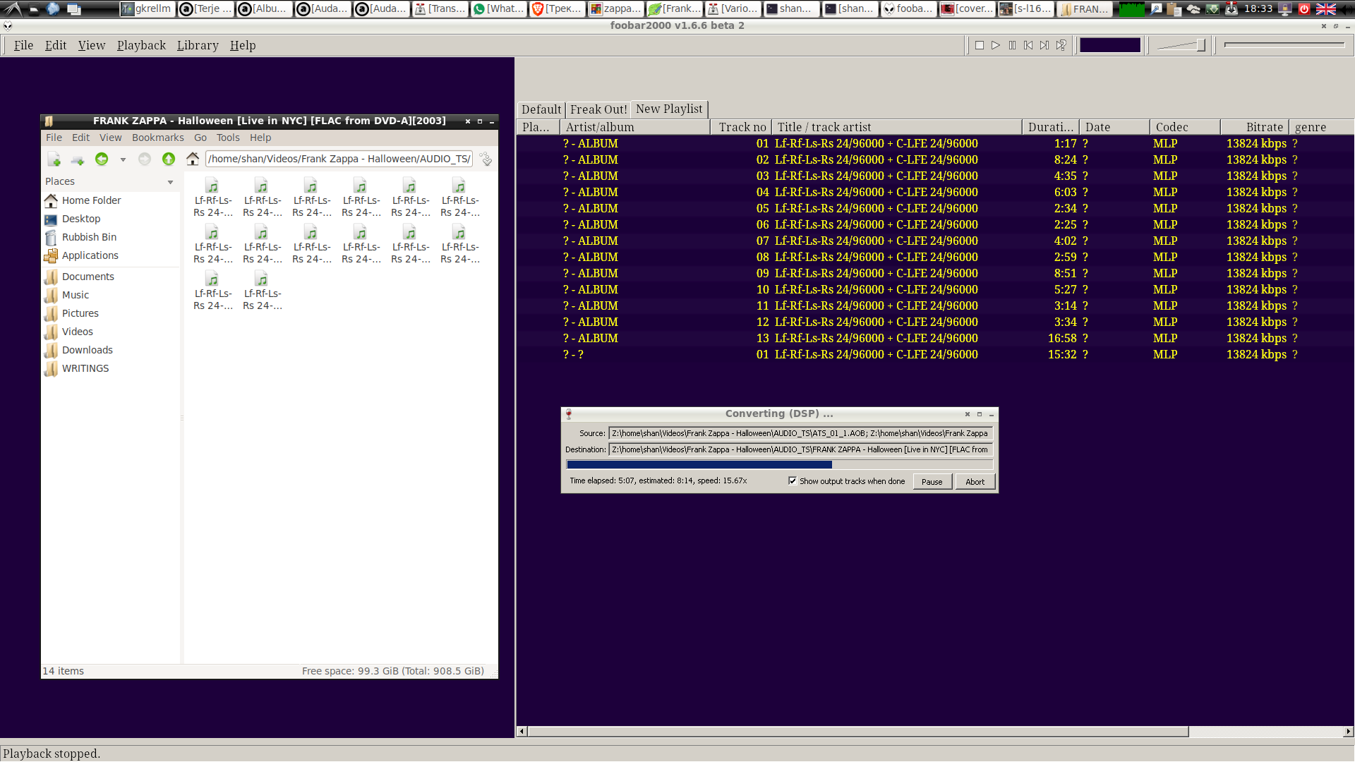Click the clipboard manager tray icon
The width and height of the screenshot is (1355, 762).
(1174, 9)
